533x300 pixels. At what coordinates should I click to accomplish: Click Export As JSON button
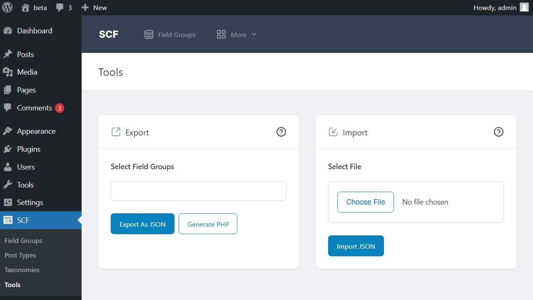(142, 224)
